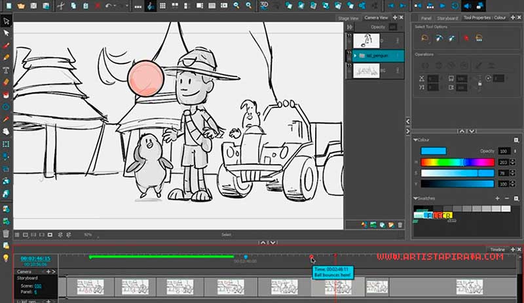Click the colour Opacity value field
Viewport: 524px width, 303px height.
(504, 151)
